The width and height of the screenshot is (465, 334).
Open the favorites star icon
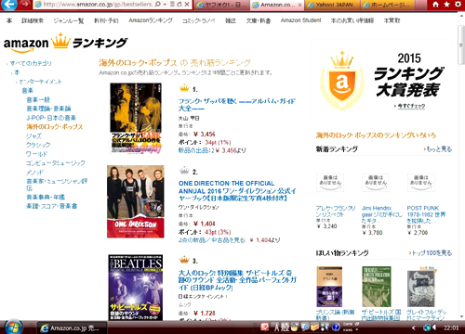[446, 5]
